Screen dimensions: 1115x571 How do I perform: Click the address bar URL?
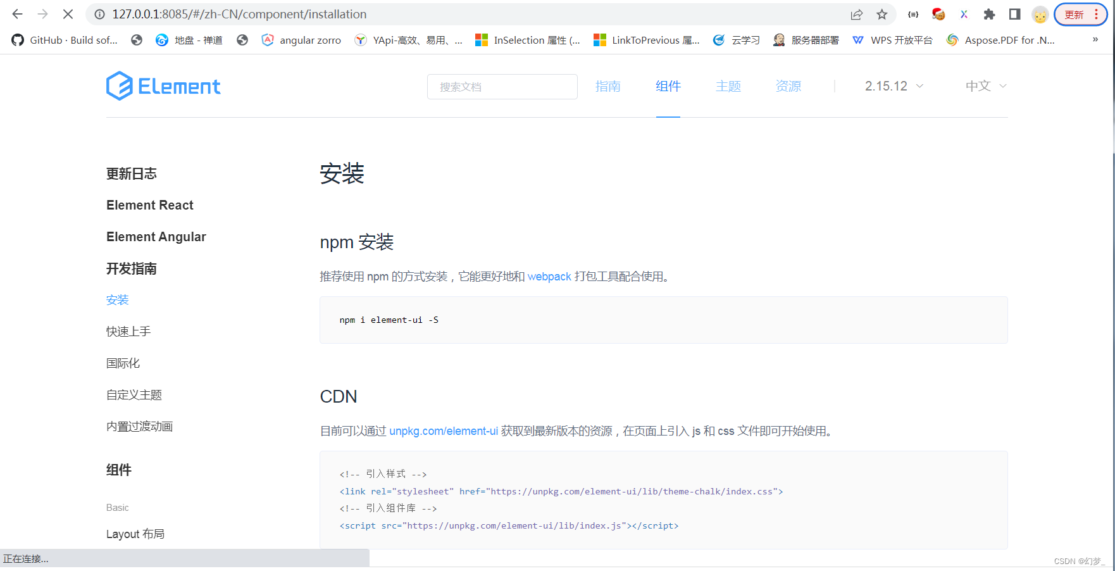[x=239, y=14]
